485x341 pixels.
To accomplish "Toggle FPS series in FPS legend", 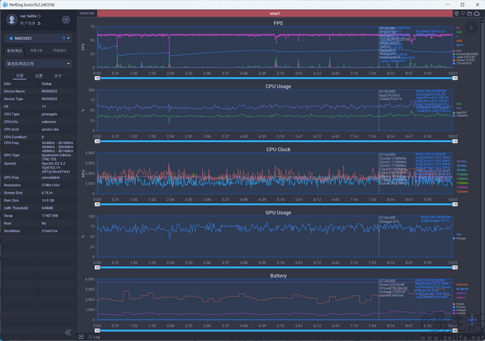I will click(457, 51).
